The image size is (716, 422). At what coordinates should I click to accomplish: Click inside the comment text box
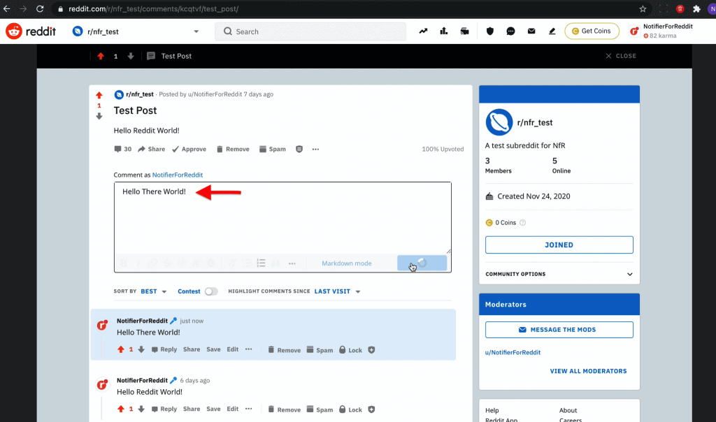(x=282, y=218)
